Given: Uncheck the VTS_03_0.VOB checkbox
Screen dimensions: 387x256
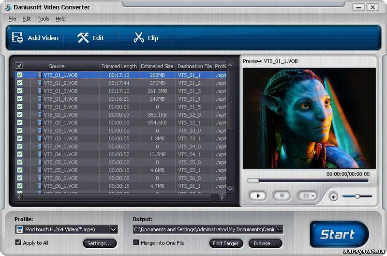Looking at the screenshot, I should click(x=20, y=130).
